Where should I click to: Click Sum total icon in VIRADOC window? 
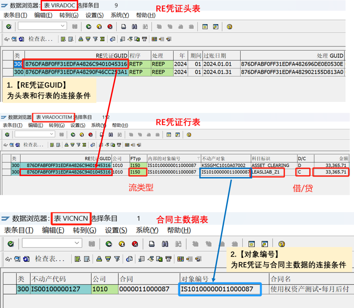pos(102,39)
